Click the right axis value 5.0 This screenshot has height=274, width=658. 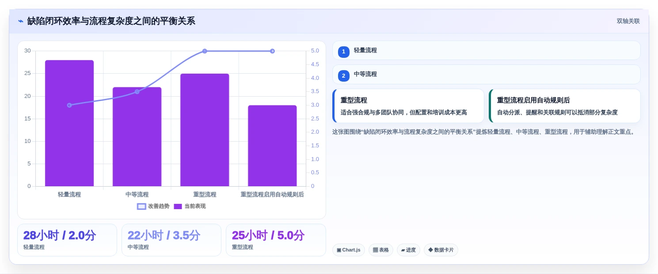[315, 51]
